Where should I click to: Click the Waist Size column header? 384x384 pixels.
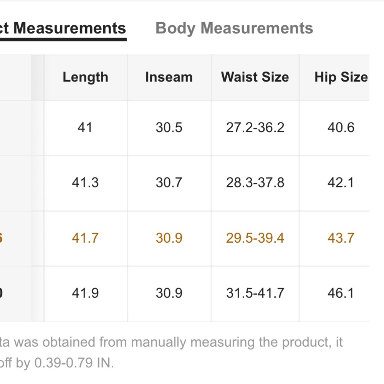click(255, 77)
